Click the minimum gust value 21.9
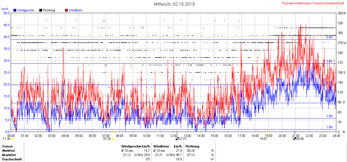 pyautogui.click(x=179, y=150)
